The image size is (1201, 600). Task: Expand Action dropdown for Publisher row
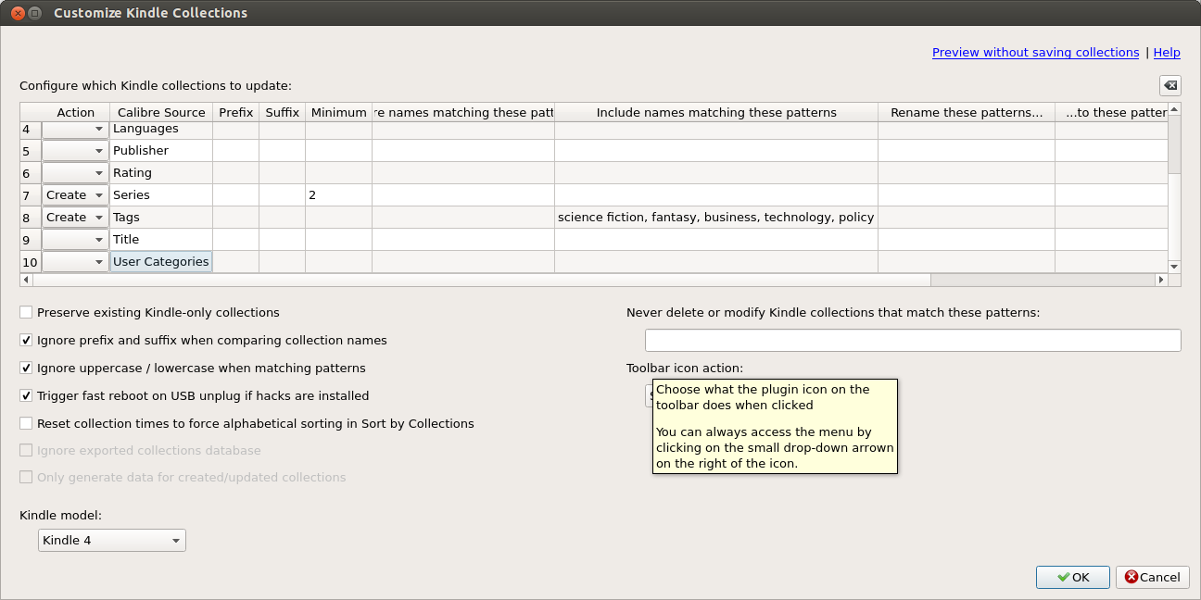[75, 151]
